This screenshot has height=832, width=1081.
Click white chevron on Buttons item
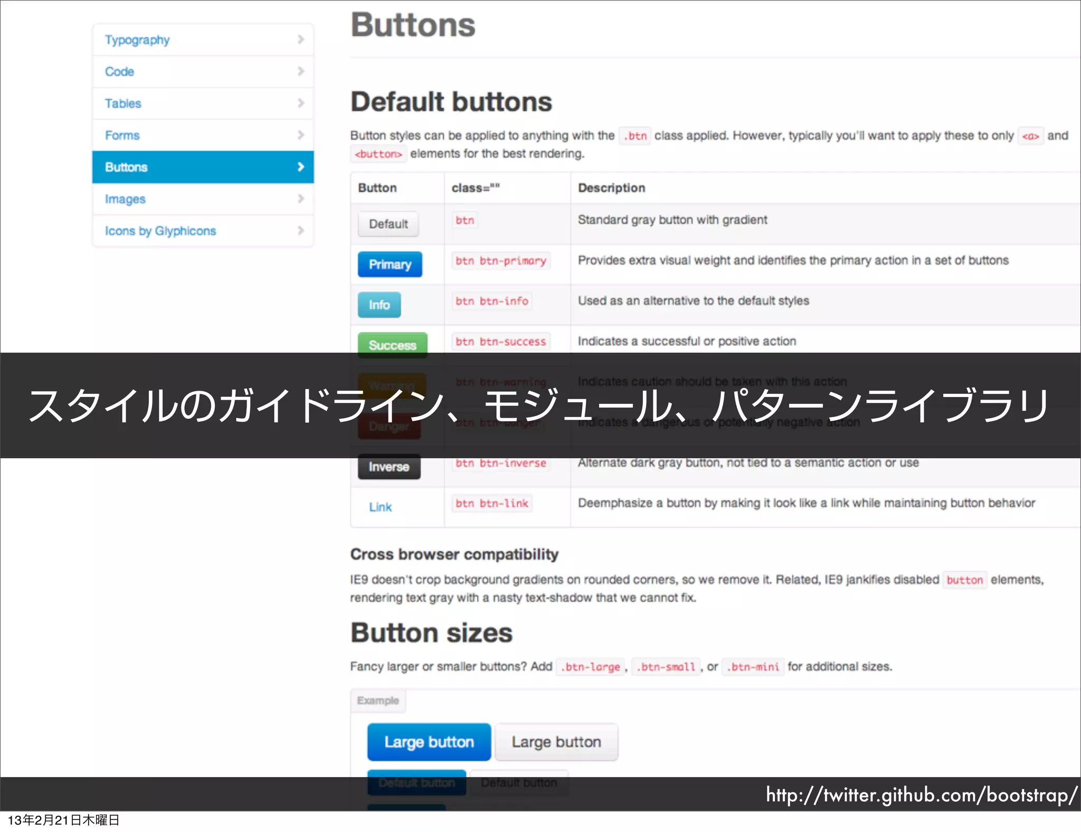click(301, 167)
